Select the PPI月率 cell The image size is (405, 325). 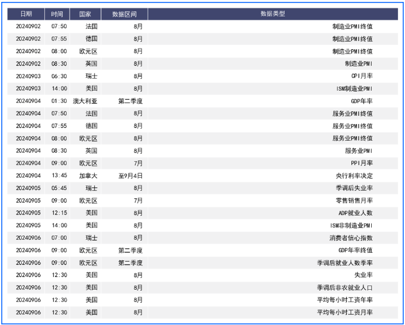361,163
